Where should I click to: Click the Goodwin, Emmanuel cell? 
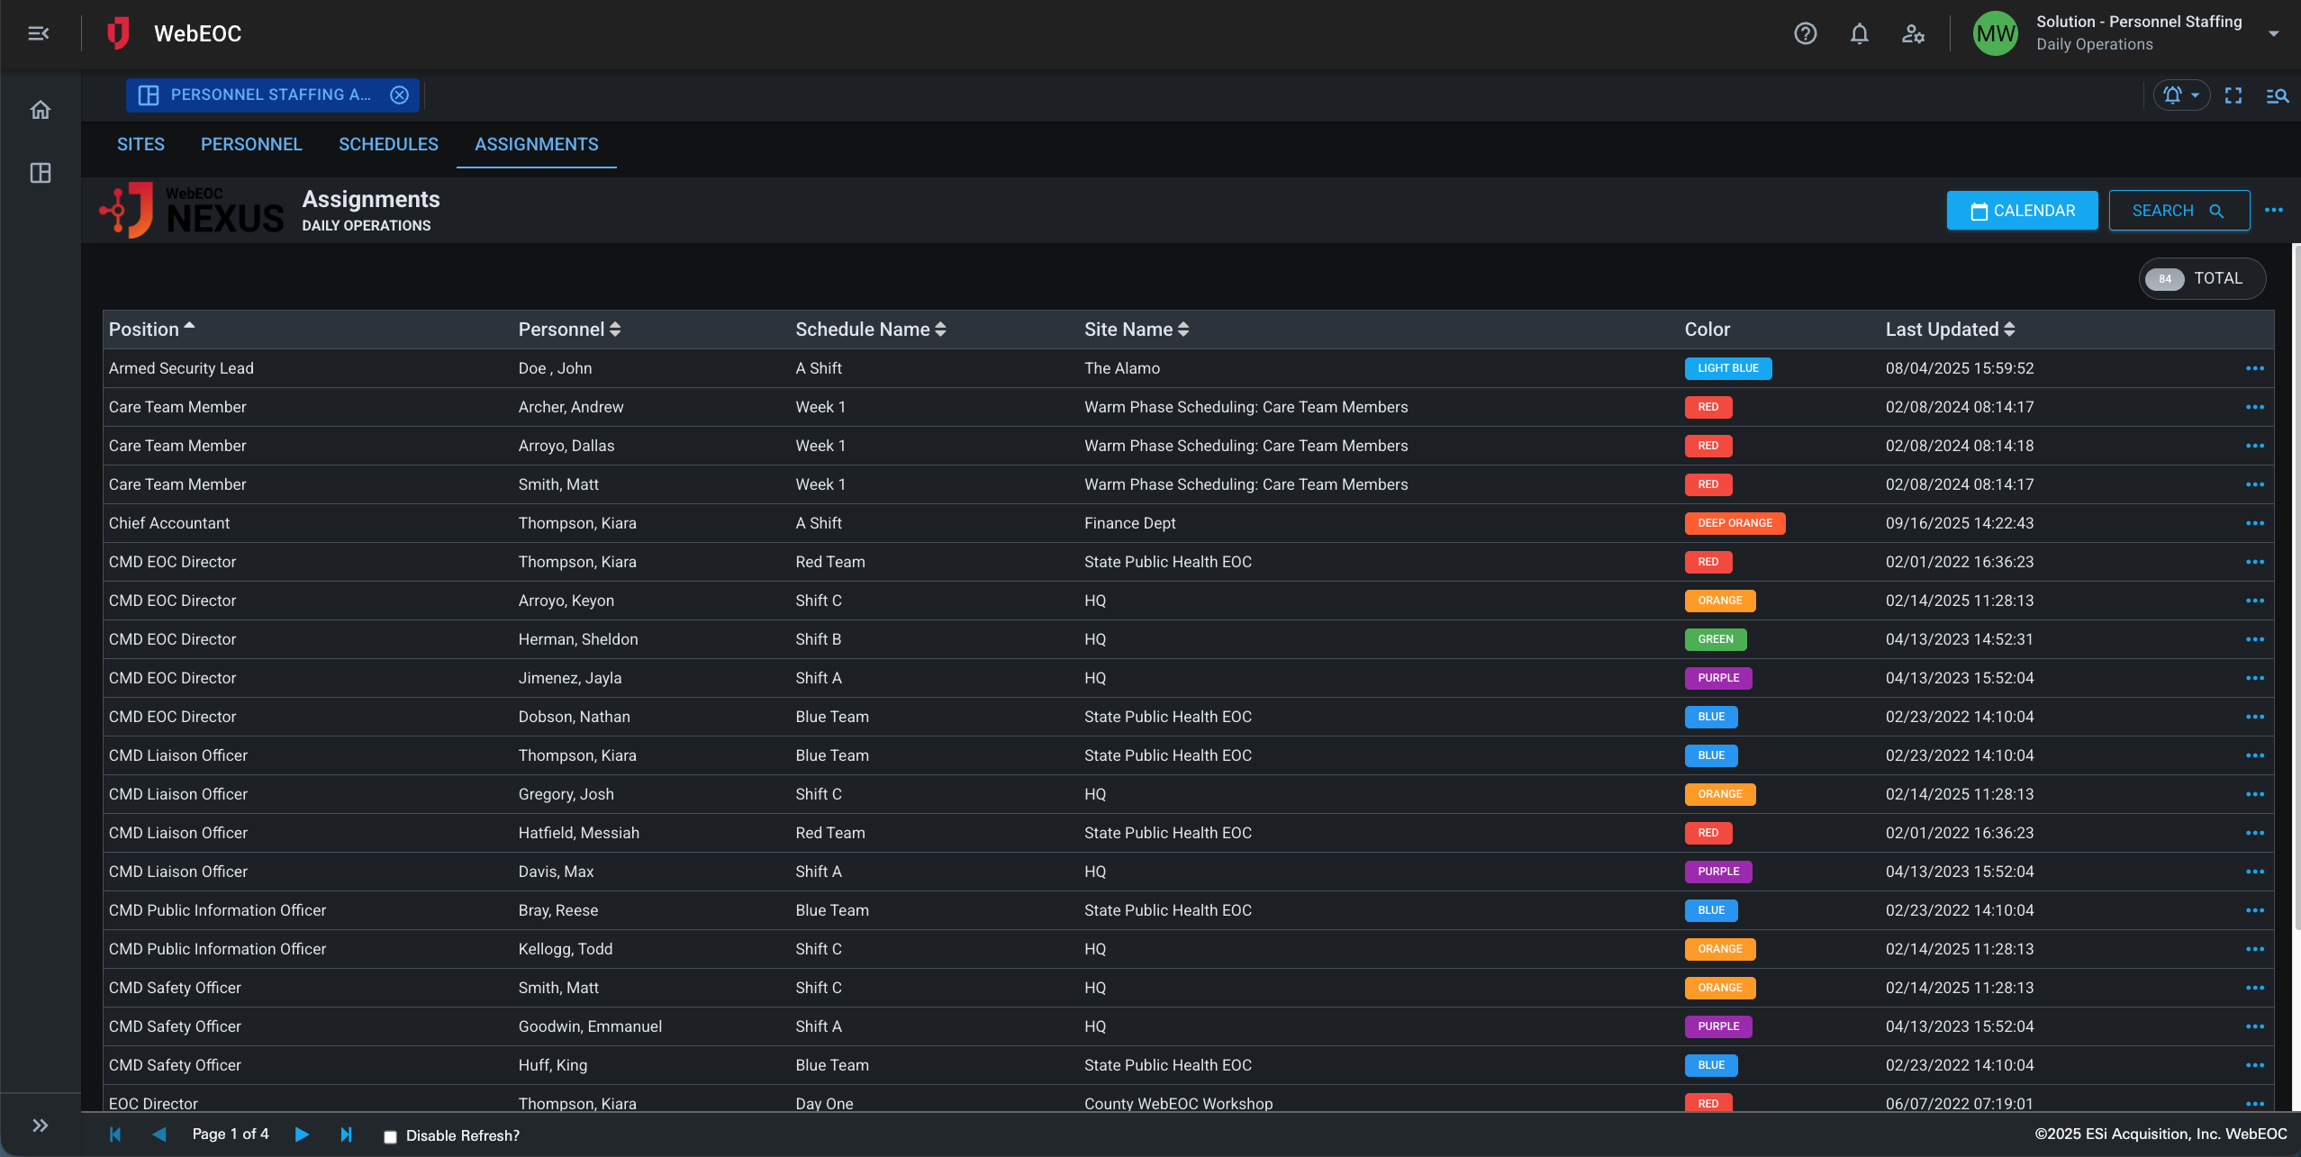coord(590,1026)
